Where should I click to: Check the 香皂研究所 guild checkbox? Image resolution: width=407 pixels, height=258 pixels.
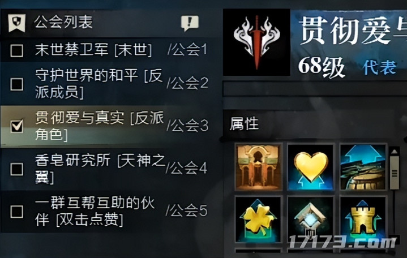coord(17,169)
